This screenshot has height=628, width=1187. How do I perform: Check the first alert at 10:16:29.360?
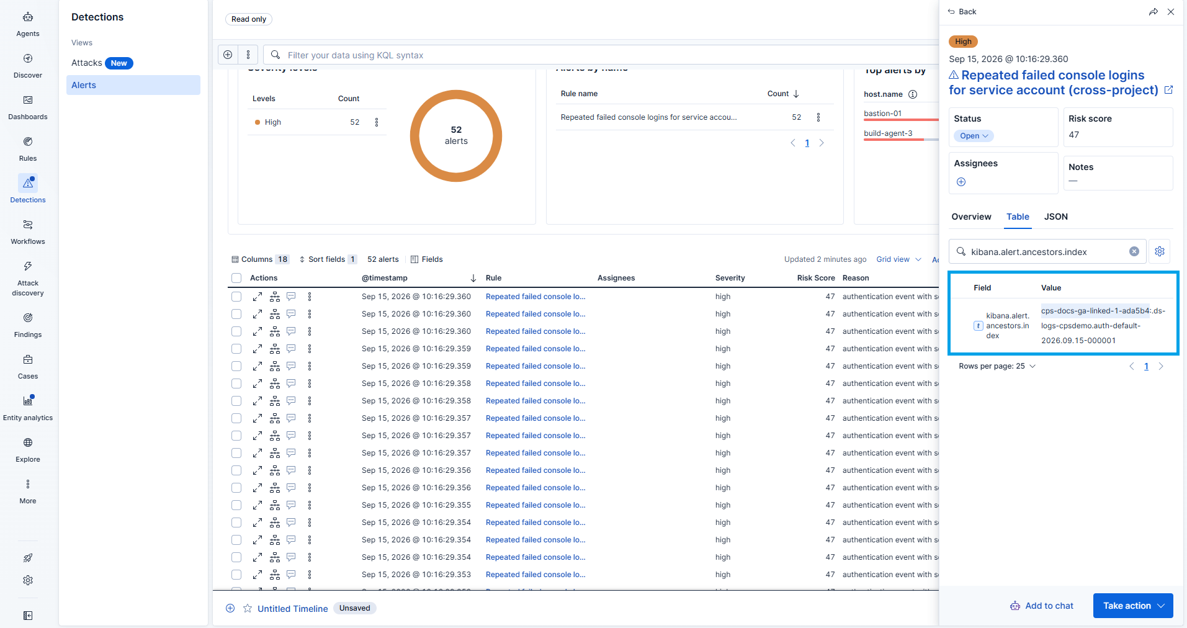236,297
